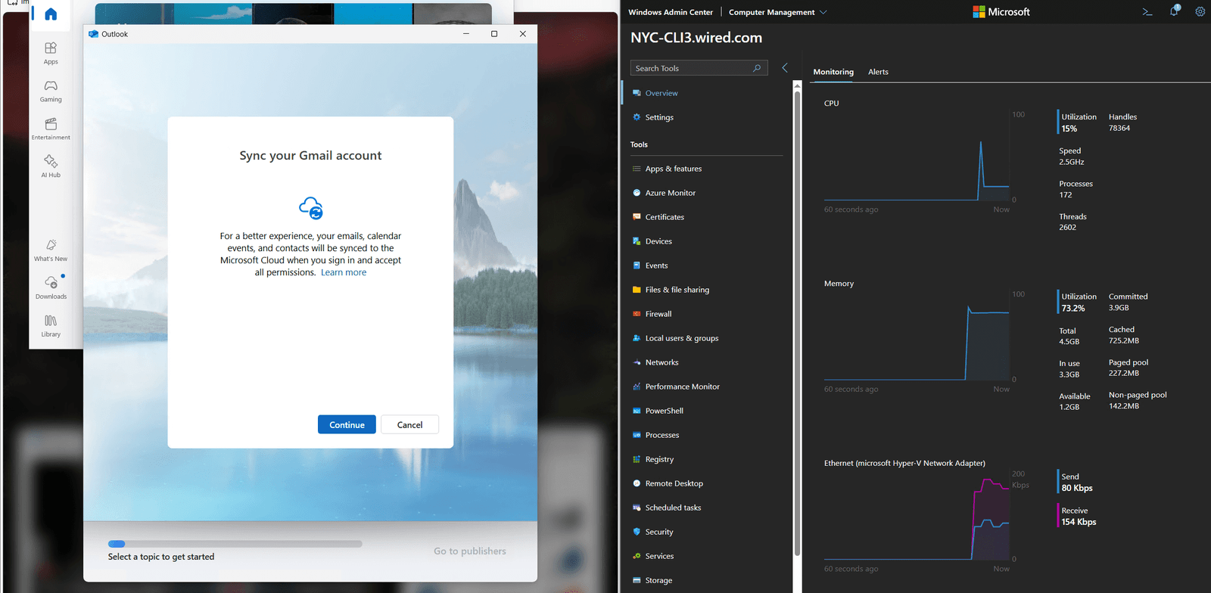Click the NYC-CLI3.wired.com server name

[696, 38]
